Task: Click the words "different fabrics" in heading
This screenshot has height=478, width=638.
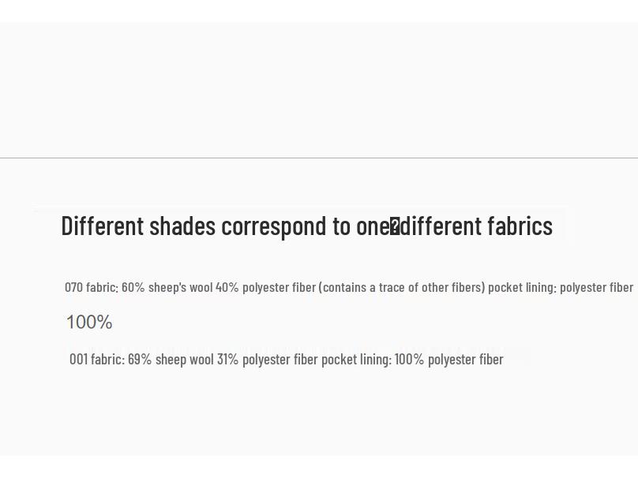Action: (478, 226)
